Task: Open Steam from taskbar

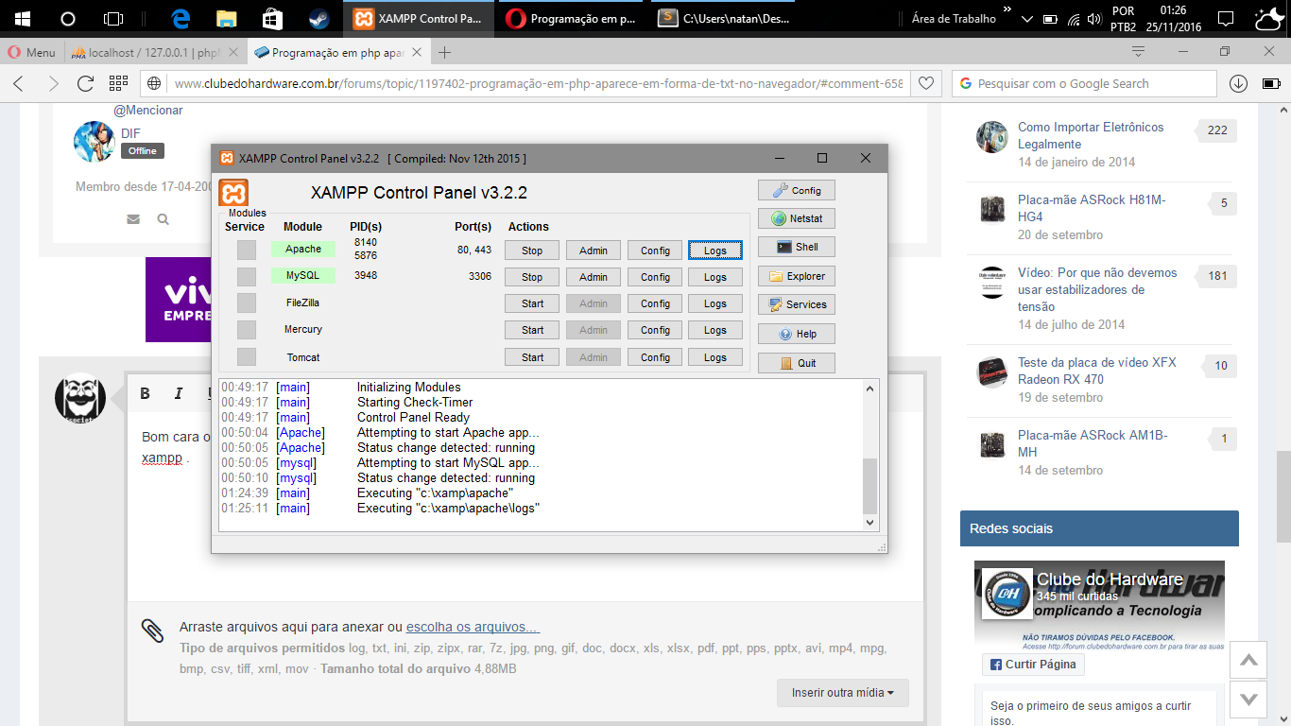Action: (318, 18)
